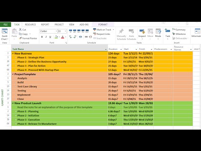The height and width of the screenshot is (151, 201).
Task: Switch to the ADD-INS tab
Action: pyautogui.click(x=84, y=25)
